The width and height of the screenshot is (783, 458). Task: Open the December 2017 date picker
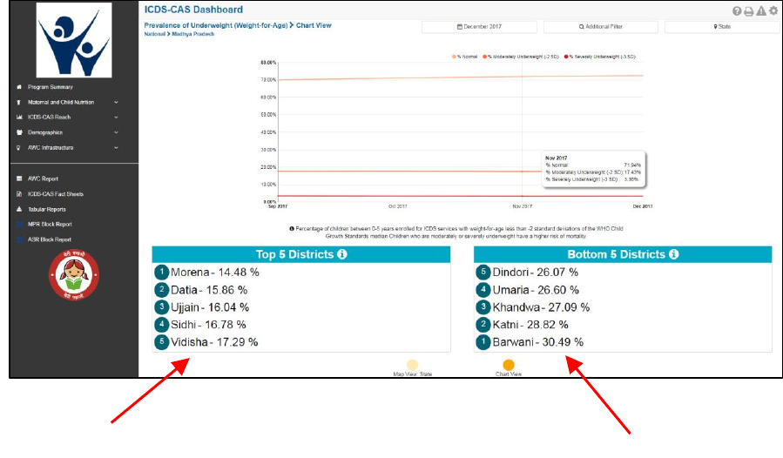point(479,26)
